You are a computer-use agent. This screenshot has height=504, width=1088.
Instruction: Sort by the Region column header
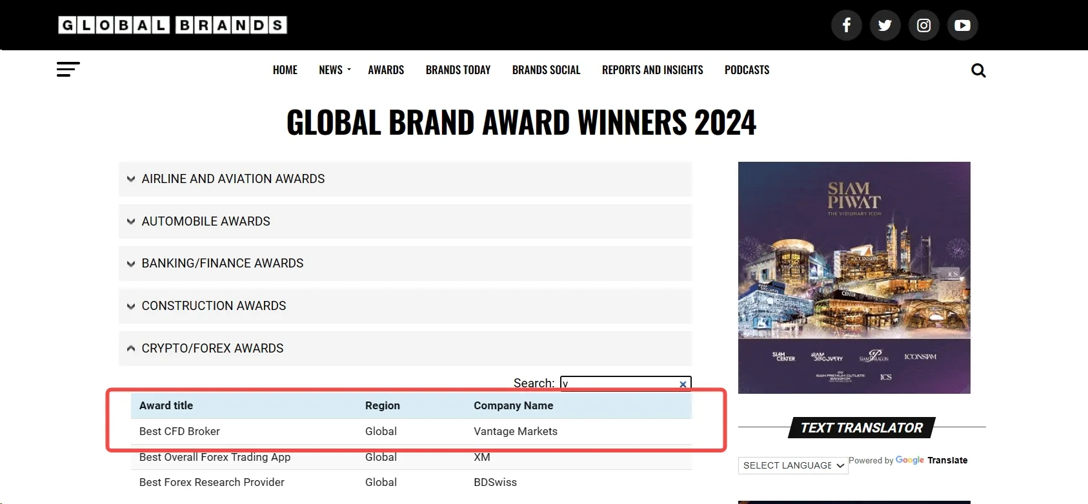click(383, 405)
